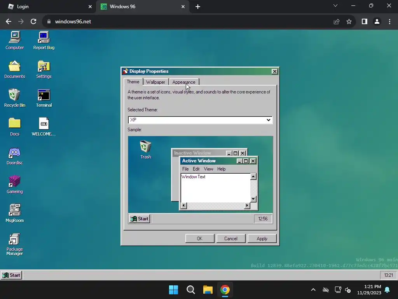Viewport: 398px width, 299px height.
Task: Launch the Doordisc shortcut
Action: 15,156
